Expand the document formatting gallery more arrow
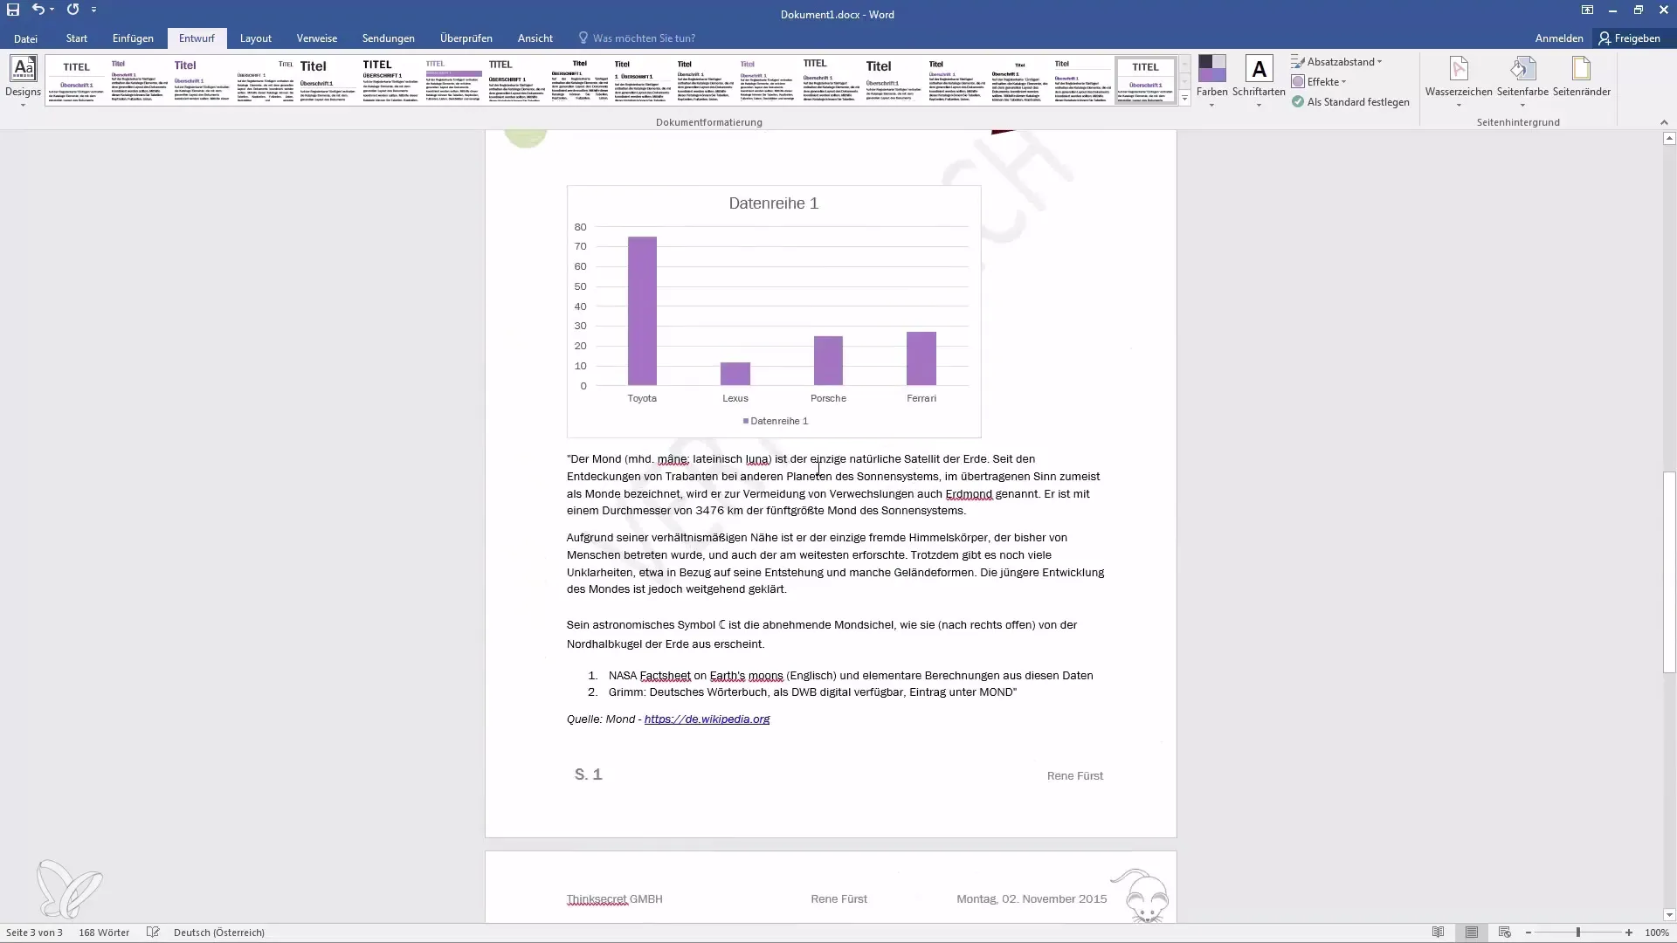1677x943 pixels. click(x=1184, y=100)
